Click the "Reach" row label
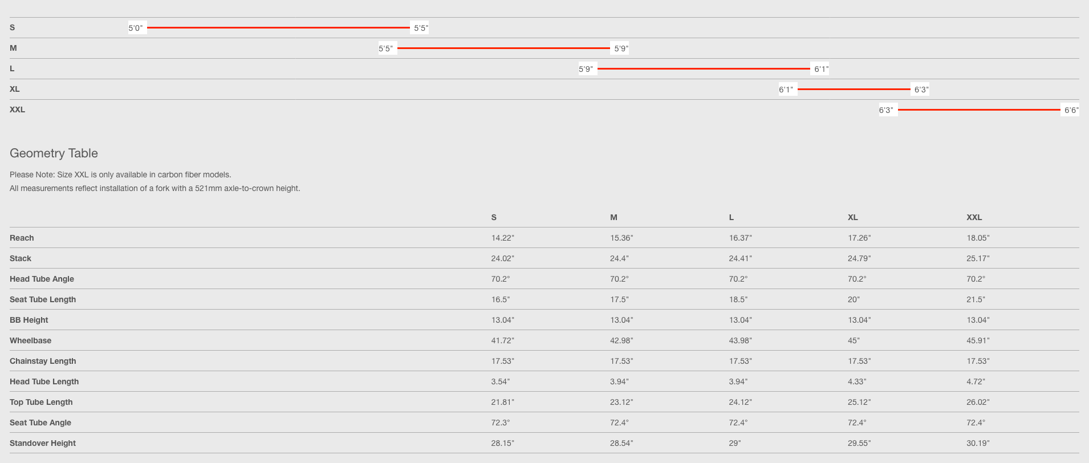 click(x=22, y=238)
